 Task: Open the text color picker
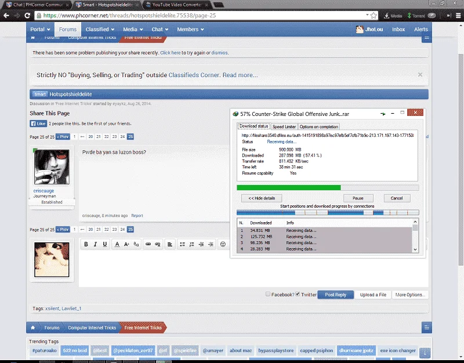[x=117, y=244]
